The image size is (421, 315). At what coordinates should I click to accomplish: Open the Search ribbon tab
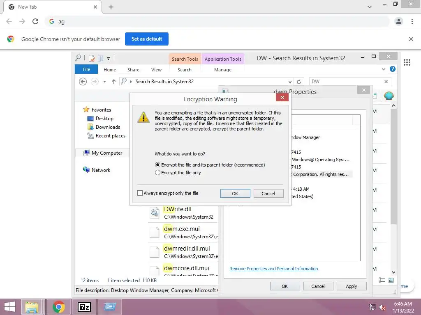coord(185,70)
